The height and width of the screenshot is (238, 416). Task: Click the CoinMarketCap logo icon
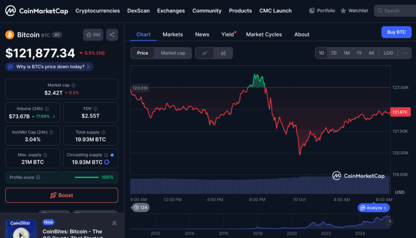(x=11, y=11)
